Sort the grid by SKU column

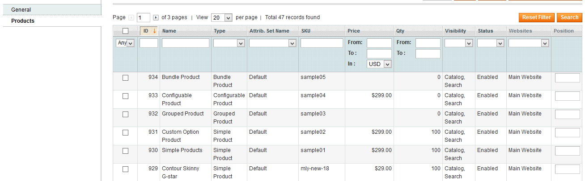[x=306, y=31]
